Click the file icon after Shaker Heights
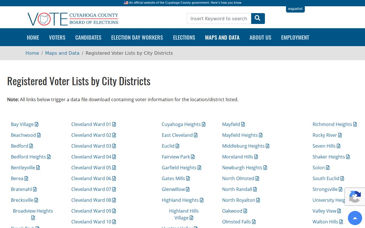 tap(348, 157)
